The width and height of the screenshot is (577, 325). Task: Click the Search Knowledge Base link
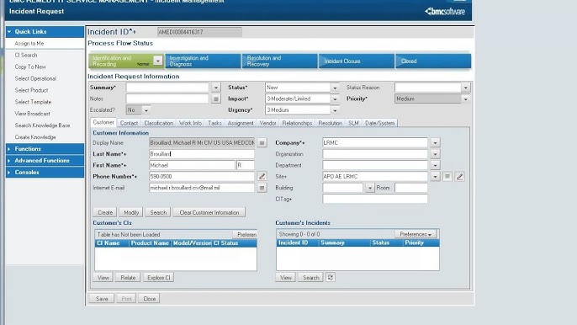pos(42,125)
